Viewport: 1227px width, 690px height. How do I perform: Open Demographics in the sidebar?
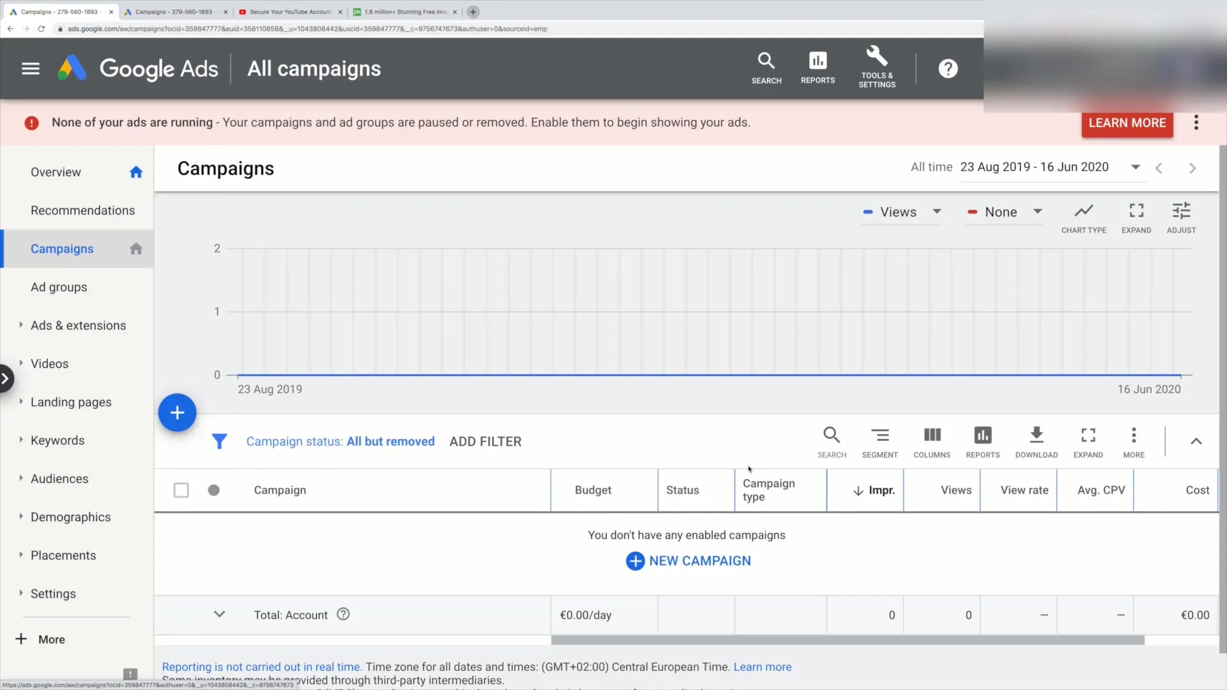pyautogui.click(x=70, y=517)
